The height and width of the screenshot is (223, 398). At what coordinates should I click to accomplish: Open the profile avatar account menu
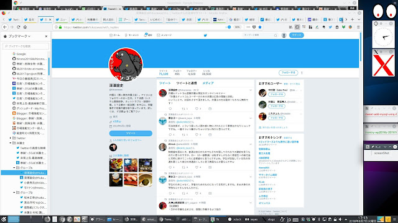click(284, 35)
